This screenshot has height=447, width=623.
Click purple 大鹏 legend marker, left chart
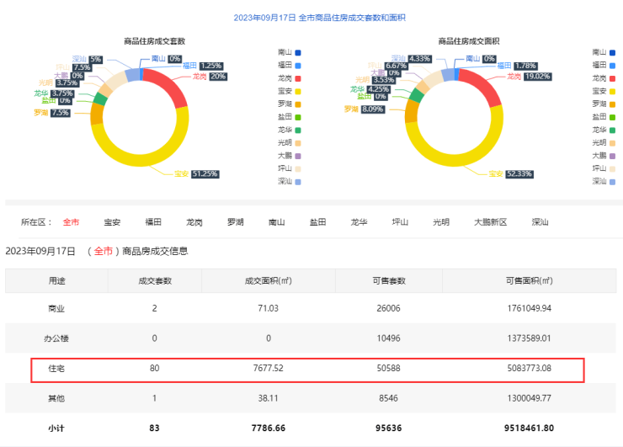298,156
